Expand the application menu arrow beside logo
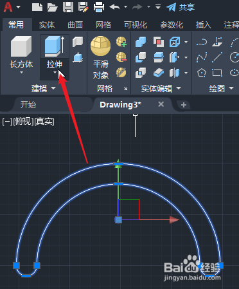239x289 pixels. tap(19, 7)
